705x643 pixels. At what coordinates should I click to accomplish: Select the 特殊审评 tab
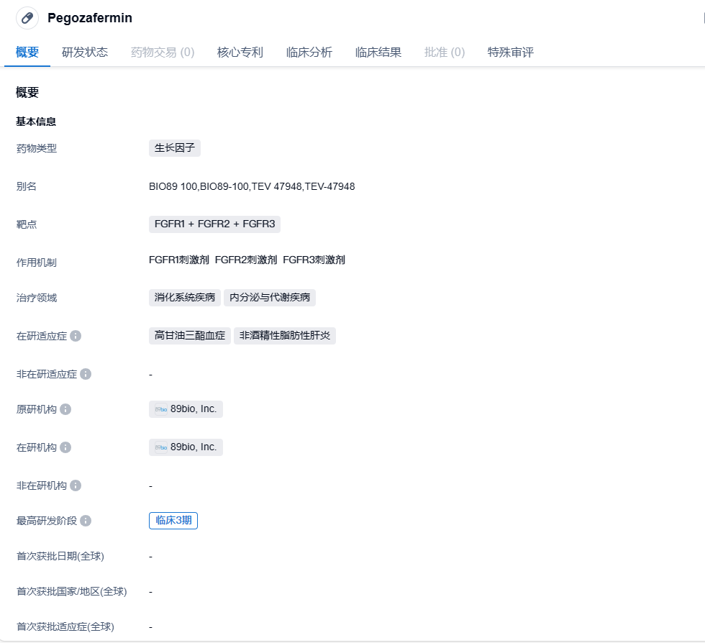[511, 53]
